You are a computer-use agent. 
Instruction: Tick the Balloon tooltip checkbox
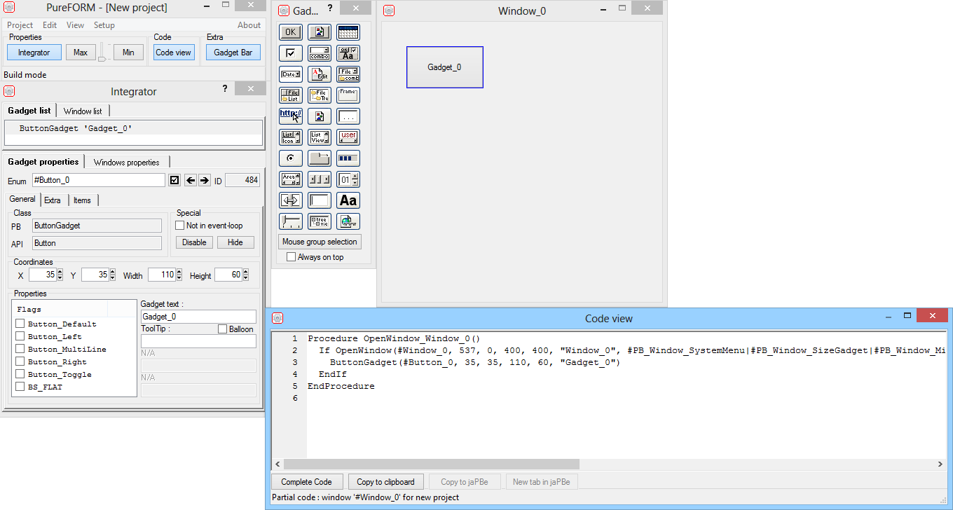coord(223,329)
